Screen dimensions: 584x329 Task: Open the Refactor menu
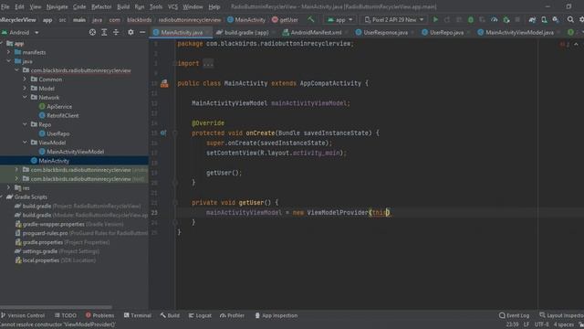pos(101,6)
